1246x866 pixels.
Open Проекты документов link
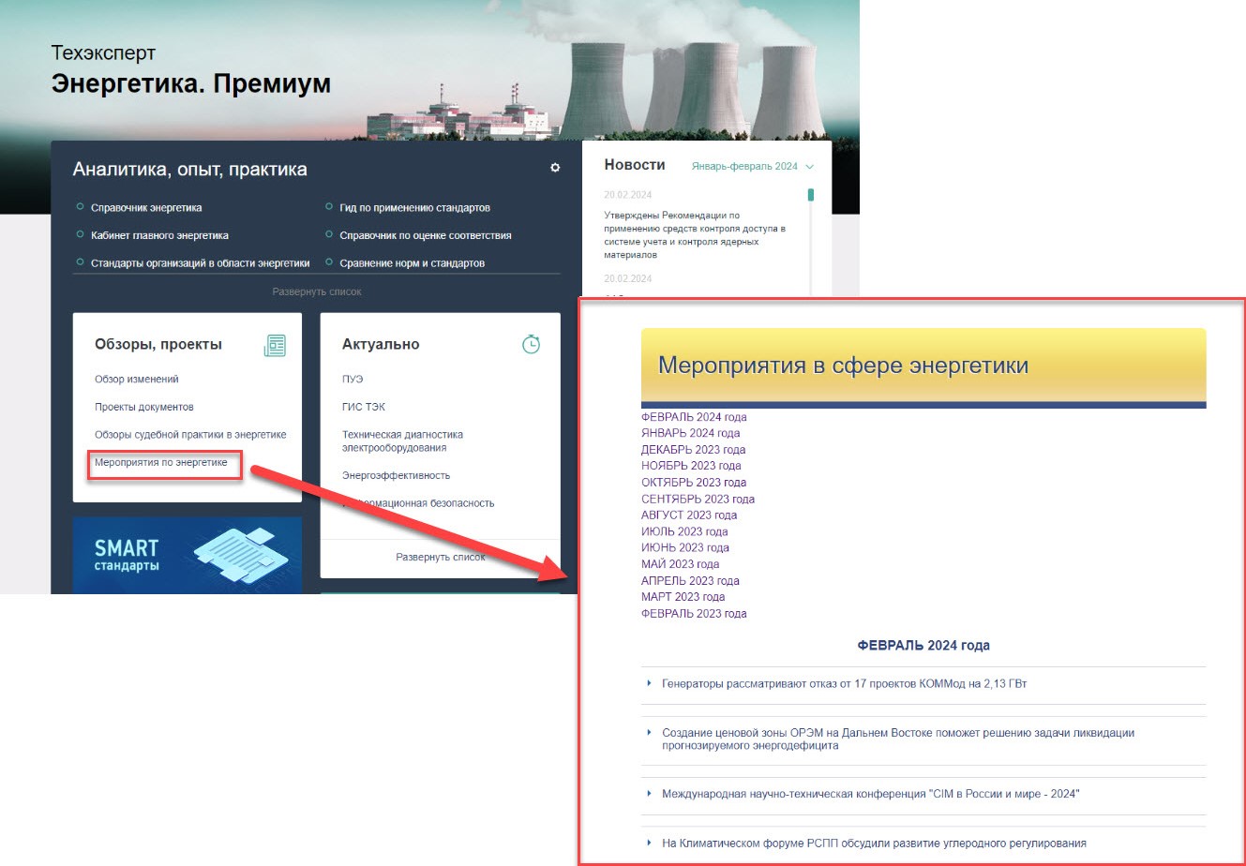click(x=143, y=407)
